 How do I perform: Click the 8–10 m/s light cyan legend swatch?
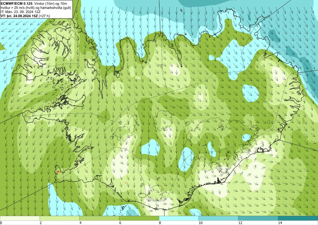[x=179, y=218]
